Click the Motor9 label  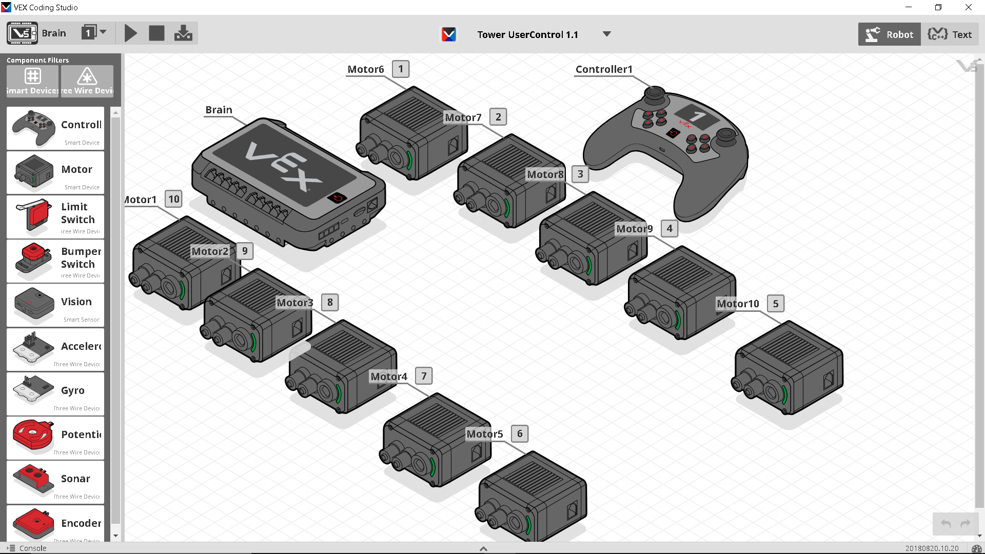pos(635,229)
